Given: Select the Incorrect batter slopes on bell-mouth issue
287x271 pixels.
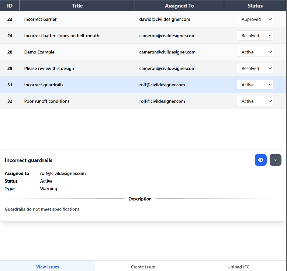Looking at the screenshot, I should pyautogui.click(x=62, y=36).
